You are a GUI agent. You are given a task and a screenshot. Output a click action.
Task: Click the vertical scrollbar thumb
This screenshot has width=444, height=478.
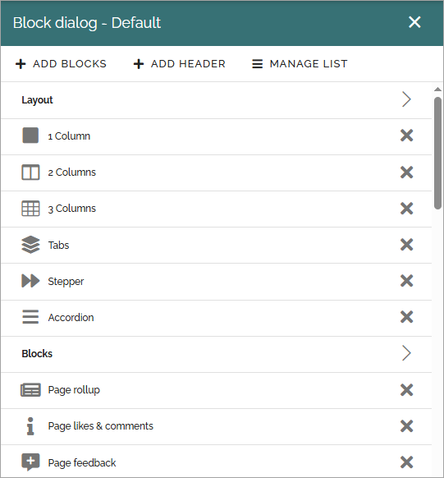tap(437, 153)
